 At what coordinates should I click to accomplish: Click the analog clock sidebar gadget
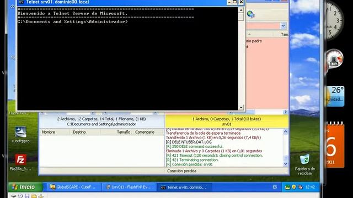(x=334, y=21)
